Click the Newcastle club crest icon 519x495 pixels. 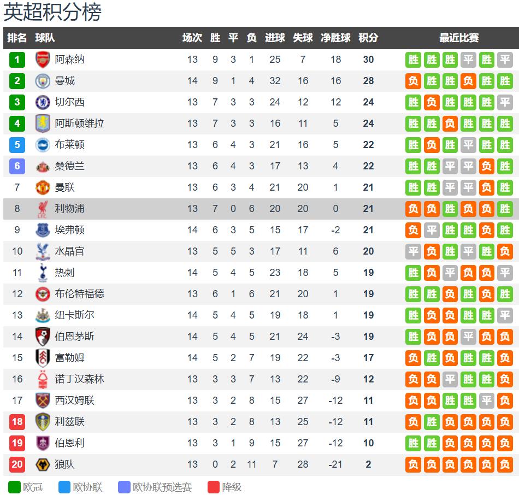(x=43, y=315)
